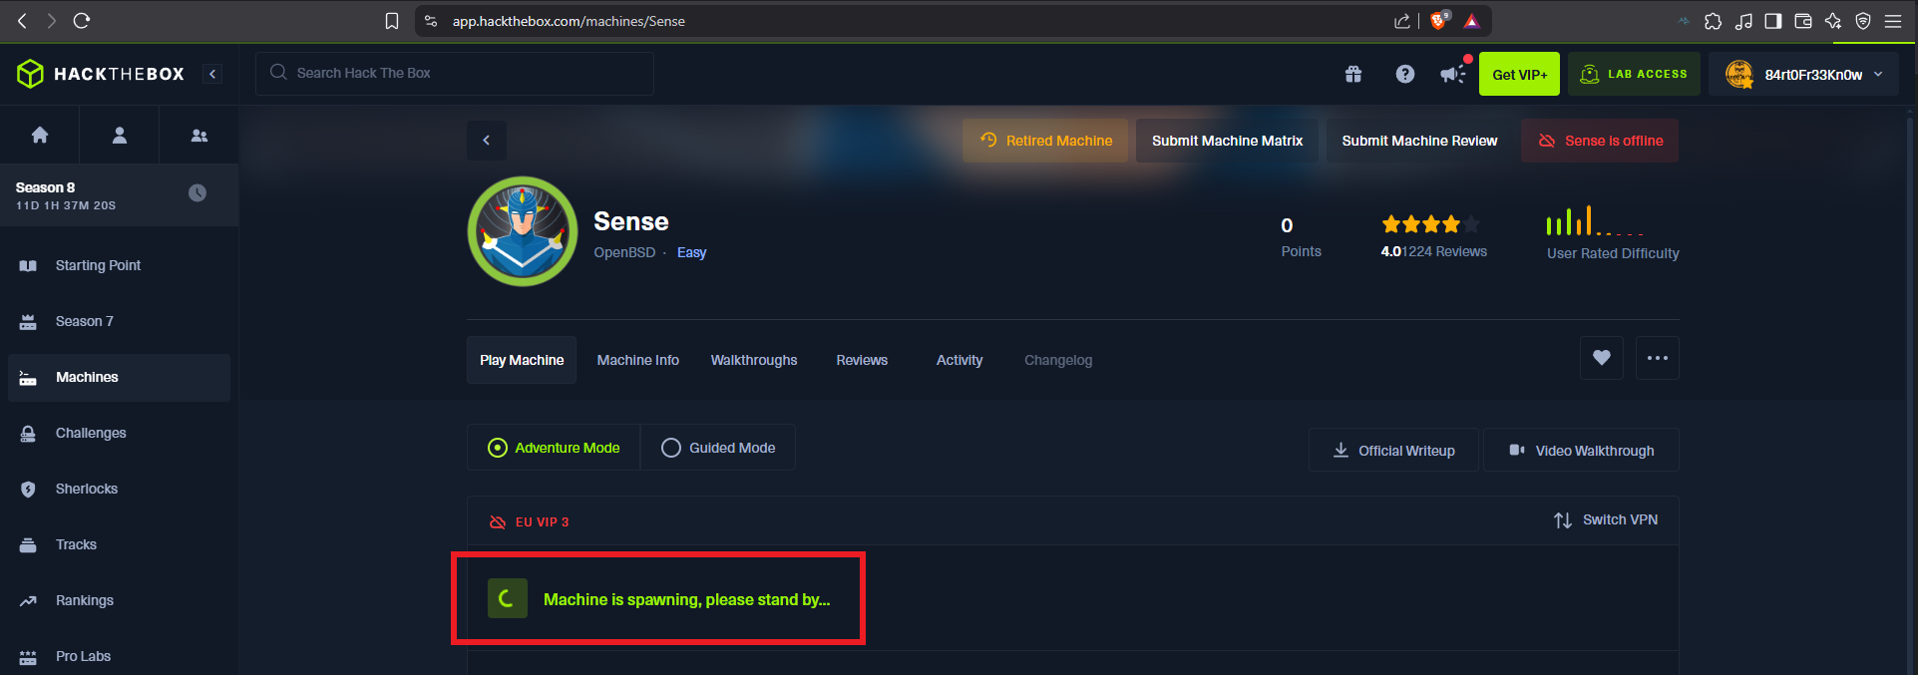The height and width of the screenshot is (675, 1918).
Task: Go to the home icon tab
Action: (x=40, y=135)
